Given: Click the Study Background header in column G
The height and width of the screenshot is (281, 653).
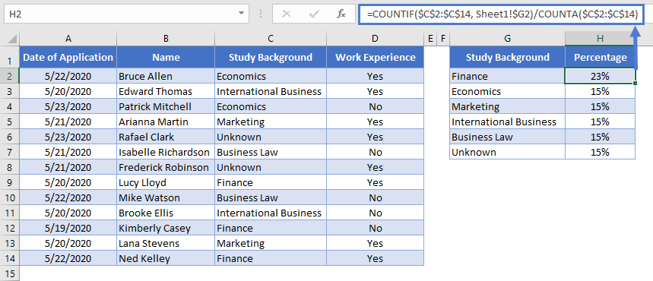Looking at the screenshot, I should (507, 58).
